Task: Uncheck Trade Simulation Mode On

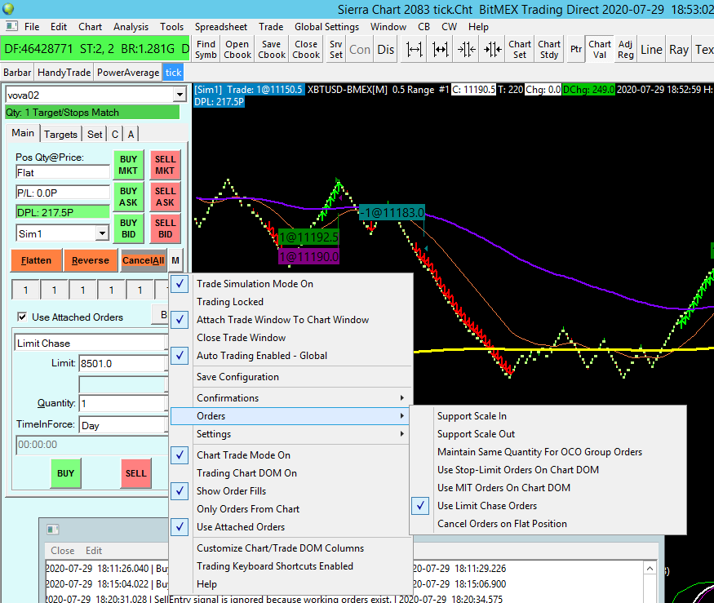Action: pos(255,284)
